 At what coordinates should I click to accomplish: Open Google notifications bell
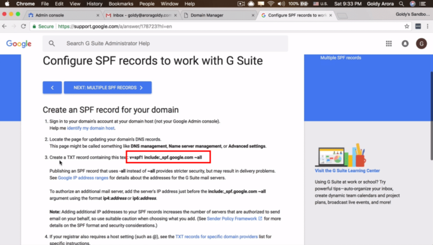[x=405, y=43]
